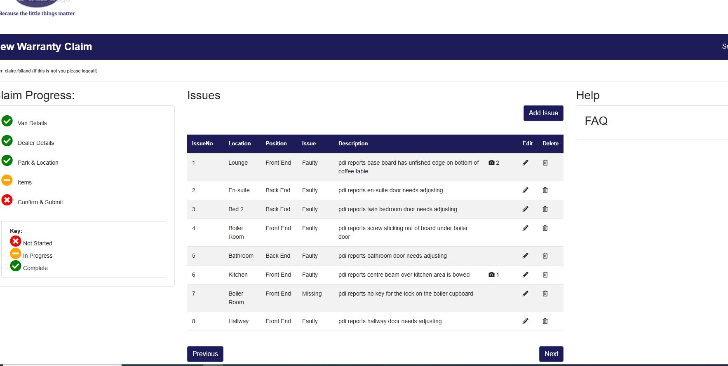Select the Park & Location step

click(x=38, y=163)
